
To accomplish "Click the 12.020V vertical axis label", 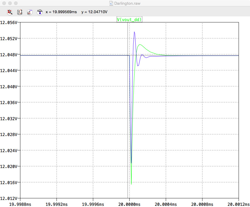I will (8, 167).
